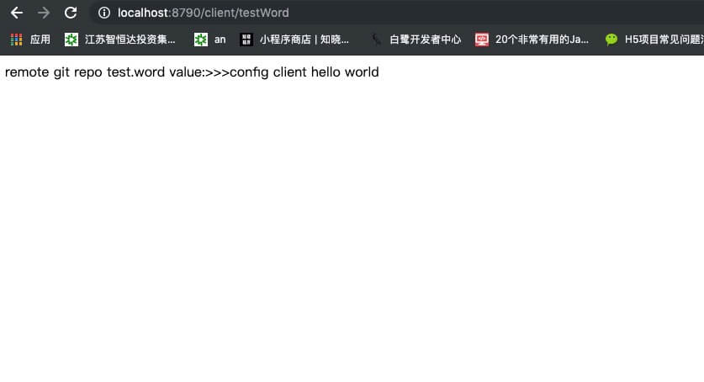
Task: Open the 江苏智恒达投资集... bookmark
Action: [120, 40]
